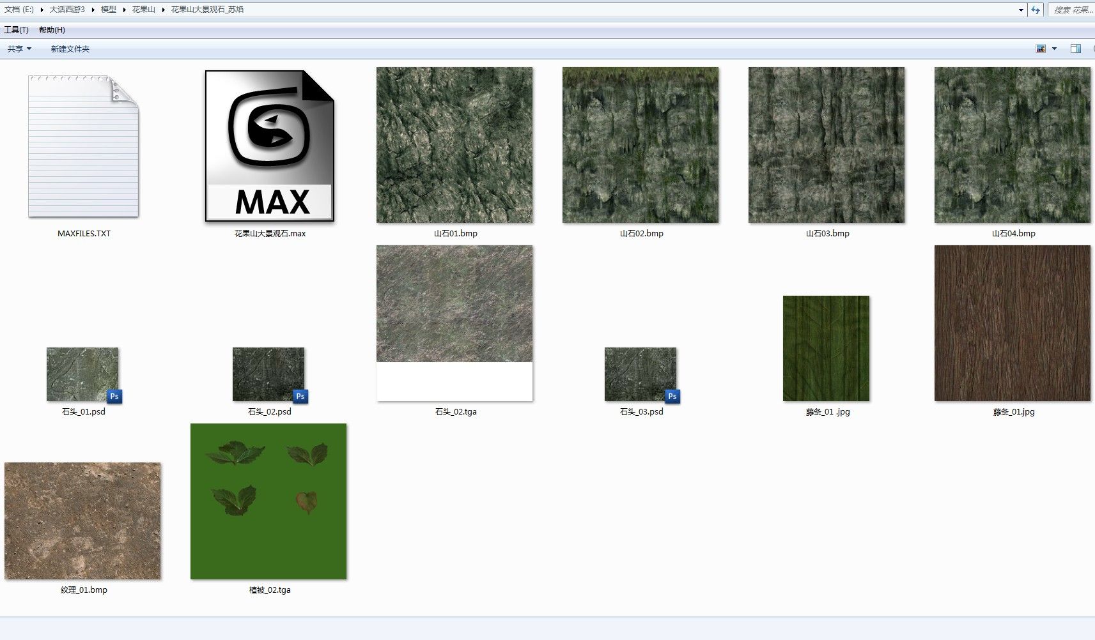
Task: Click the search input field
Action: click(x=1071, y=10)
